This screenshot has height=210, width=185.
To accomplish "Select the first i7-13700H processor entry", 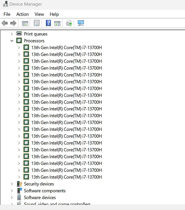I will 66,48.
